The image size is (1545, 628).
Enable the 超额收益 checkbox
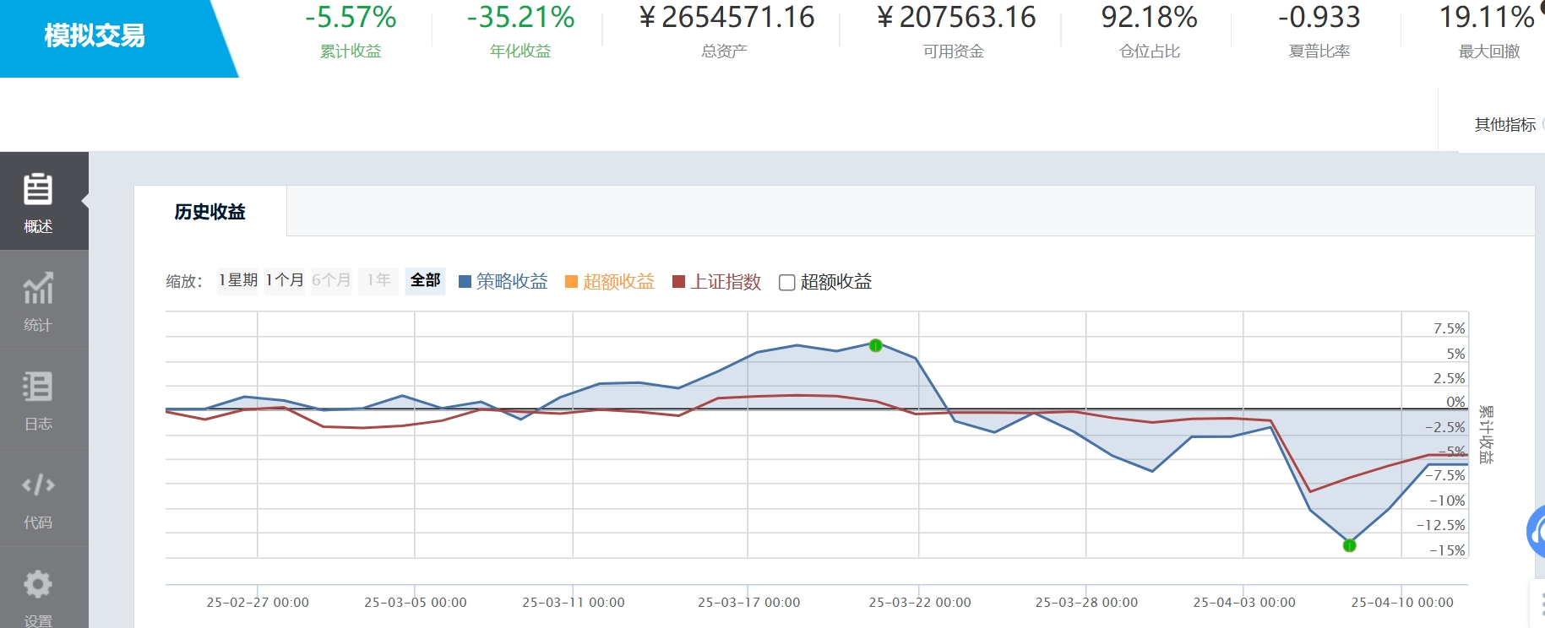pyautogui.click(x=786, y=282)
